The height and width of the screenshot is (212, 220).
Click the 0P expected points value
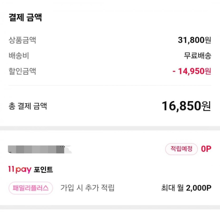click(206, 149)
